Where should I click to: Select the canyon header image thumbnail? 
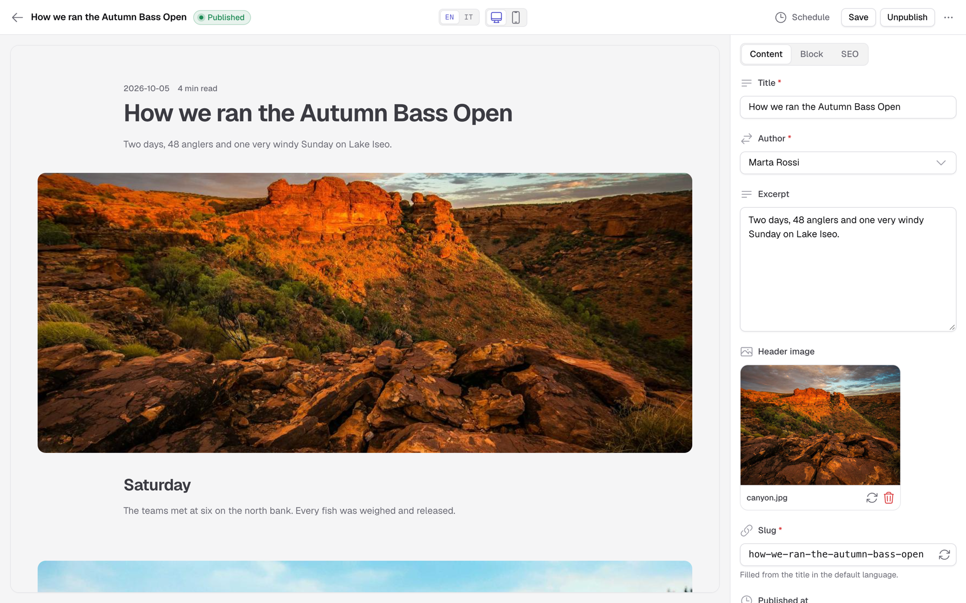(x=820, y=425)
